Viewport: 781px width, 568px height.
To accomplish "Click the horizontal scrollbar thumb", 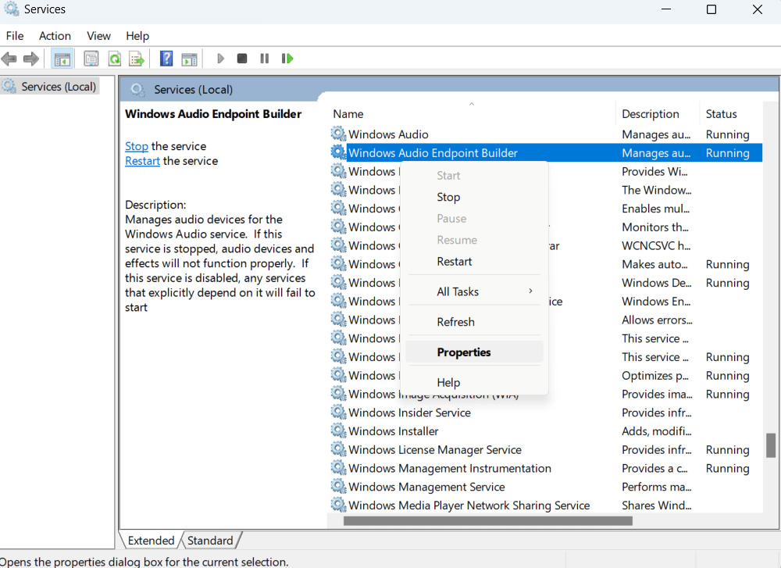I will (487, 520).
